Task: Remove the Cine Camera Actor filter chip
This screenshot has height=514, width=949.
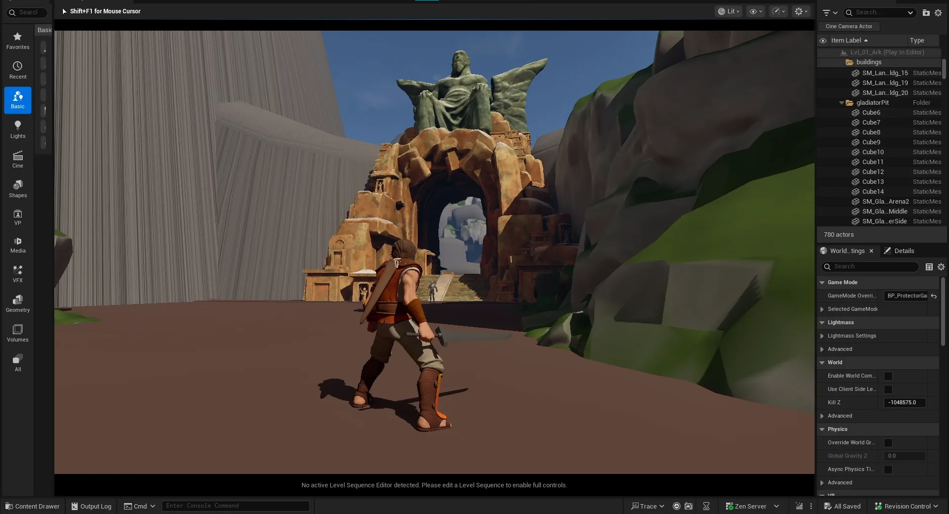Action: (849, 27)
